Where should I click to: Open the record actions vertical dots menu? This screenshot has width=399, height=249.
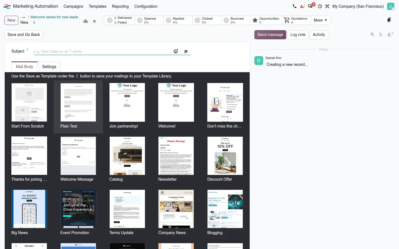pos(34,23)
